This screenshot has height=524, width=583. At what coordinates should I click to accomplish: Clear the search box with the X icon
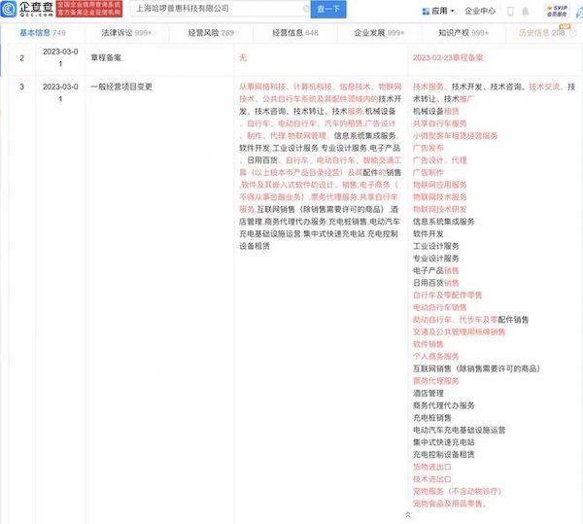(x=306, y=9)
